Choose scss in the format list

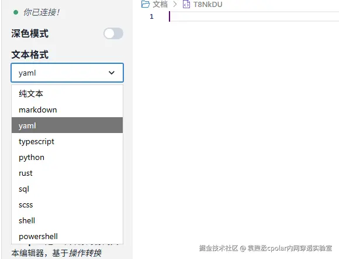tap(67, 205)
